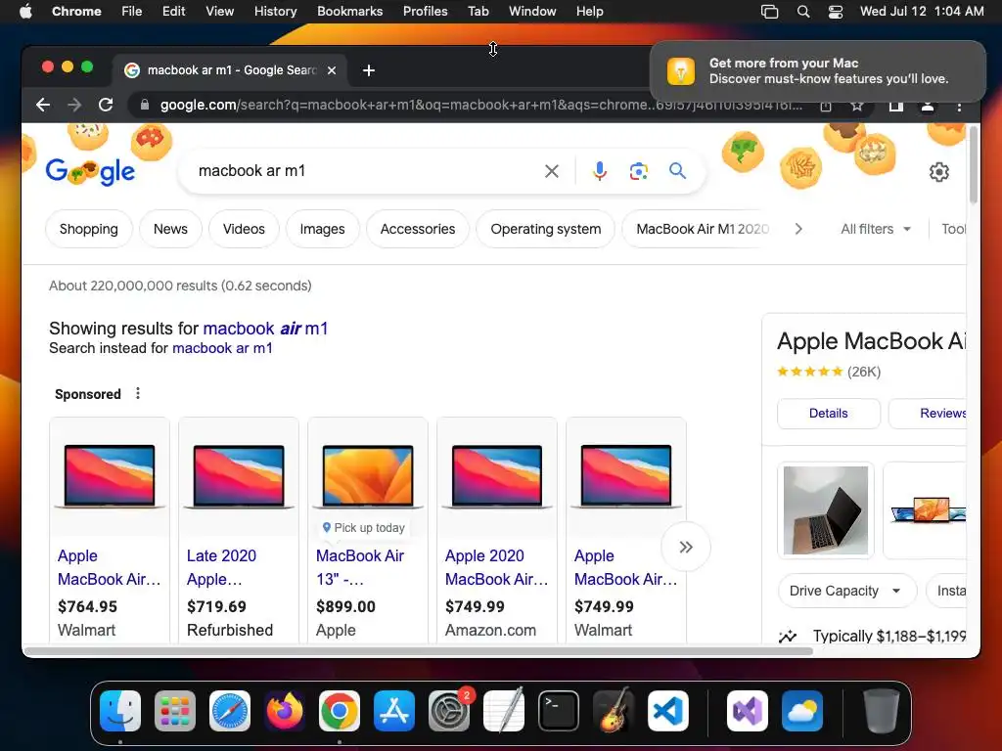Open Terminal from the Dock
1002x751 pixels.
pos(559,711)
